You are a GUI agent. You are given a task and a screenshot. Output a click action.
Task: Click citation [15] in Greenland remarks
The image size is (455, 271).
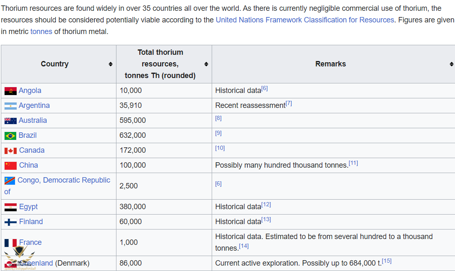387,261
